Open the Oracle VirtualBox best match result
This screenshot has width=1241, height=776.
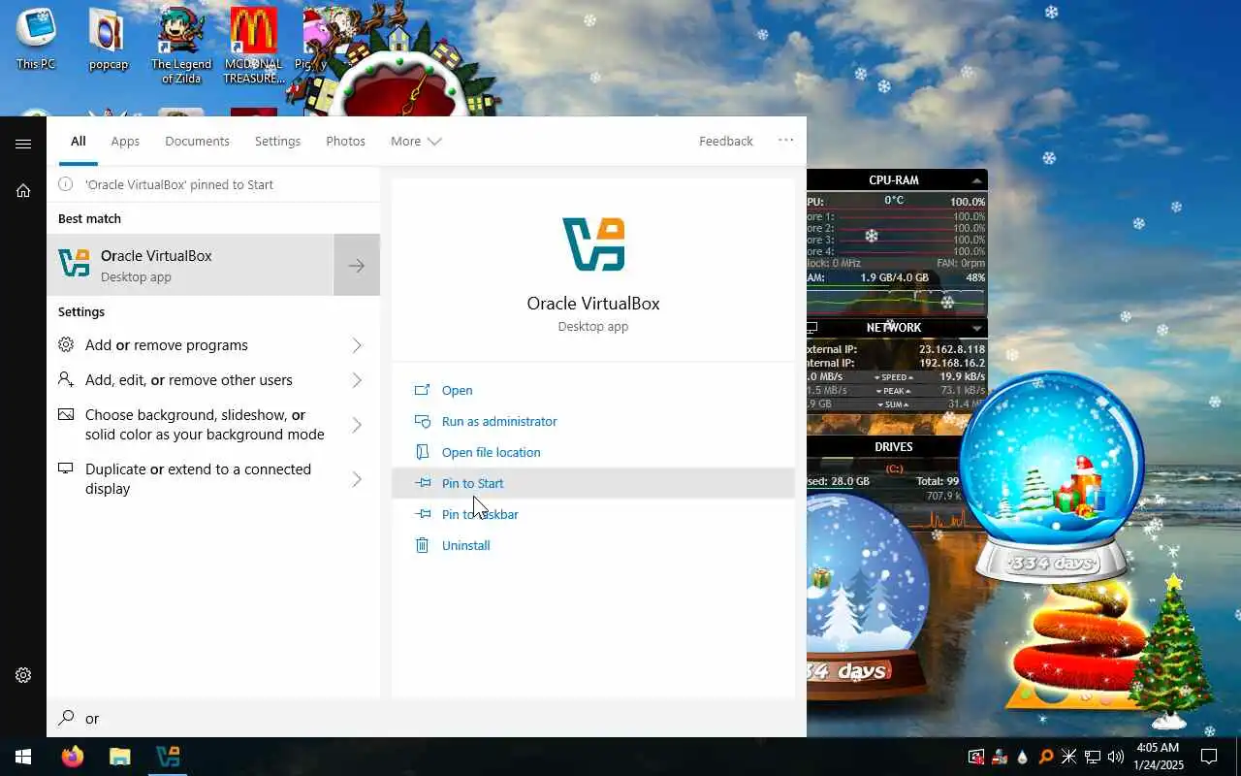(190, 265)
